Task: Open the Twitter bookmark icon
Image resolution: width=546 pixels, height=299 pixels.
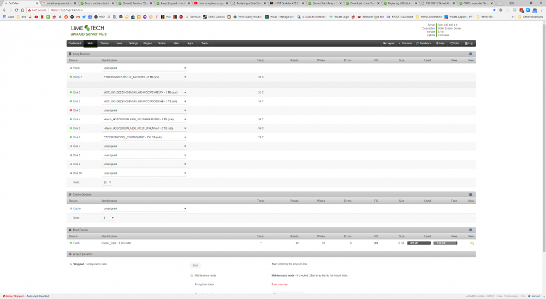Action: point(84,17)
